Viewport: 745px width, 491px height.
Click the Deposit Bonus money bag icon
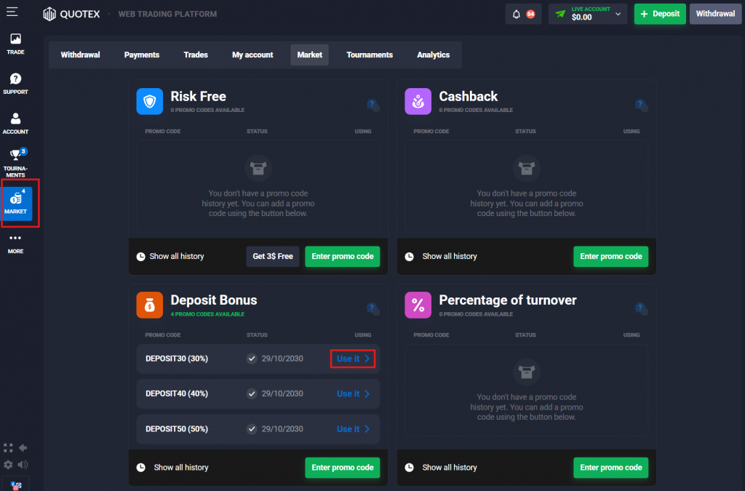(x=150, y=305)
